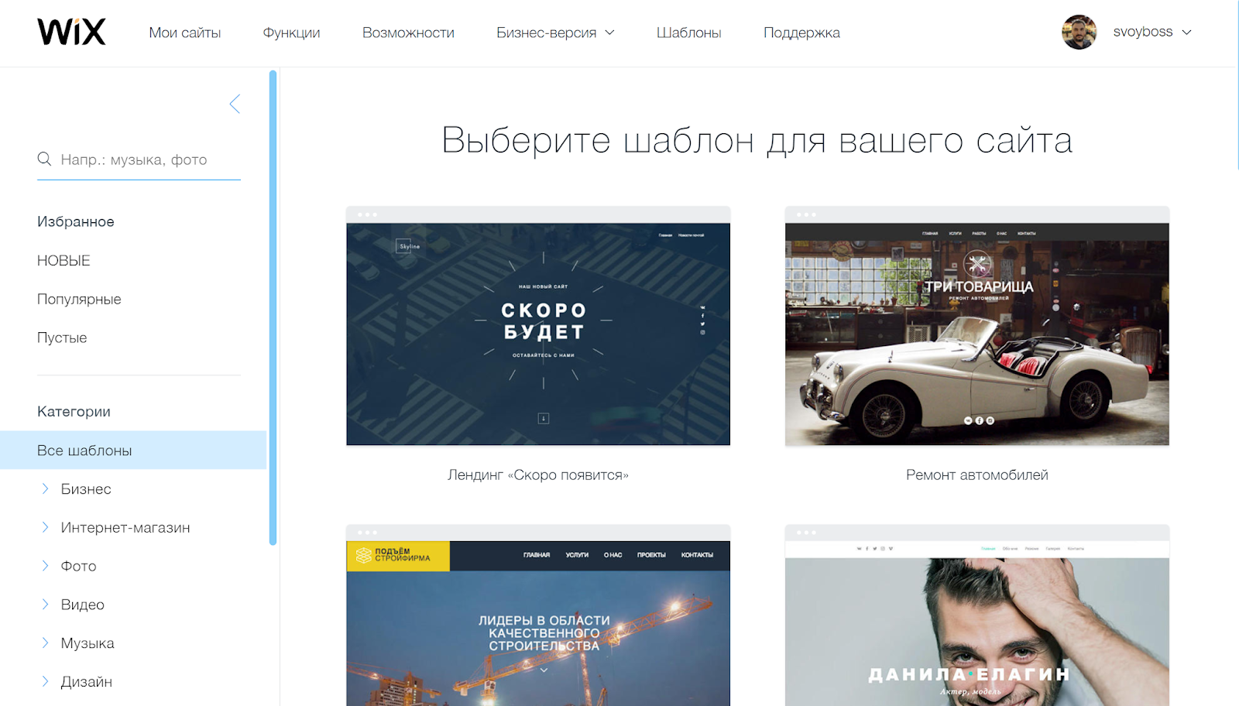Click the sidebar vertical scrollbar
The height and width of the screenshot is (706, 1239).
click(273, 307)
